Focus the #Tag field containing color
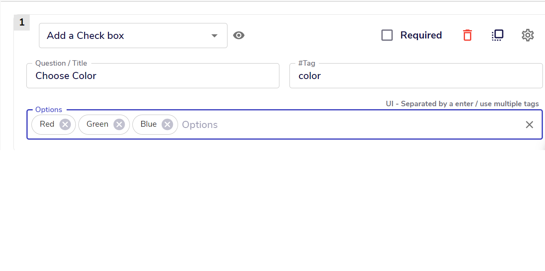Image resolution: width=545 pixels, height=271 pixels. coord(416,76)
